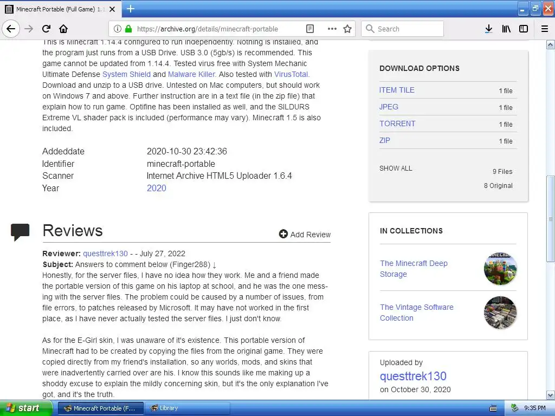555x416 pixels.
Task: Switch to Minecraft Portable taskbar window
Action: pos(100,408)
